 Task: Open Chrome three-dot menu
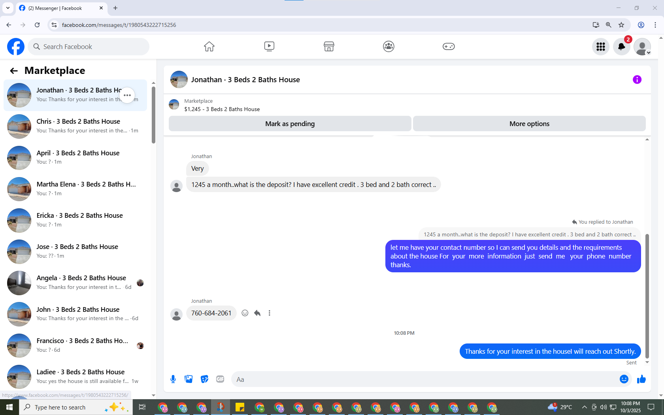click(655, 25)
